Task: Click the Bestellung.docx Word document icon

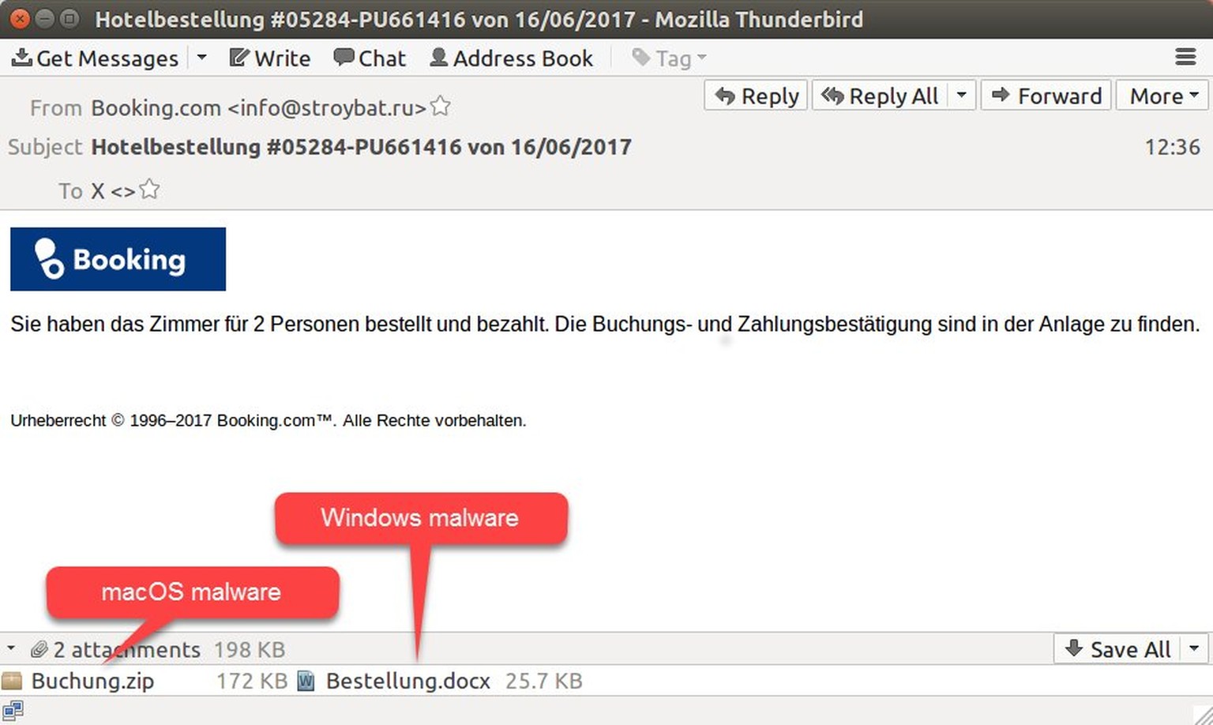Action: pos(306,681)
